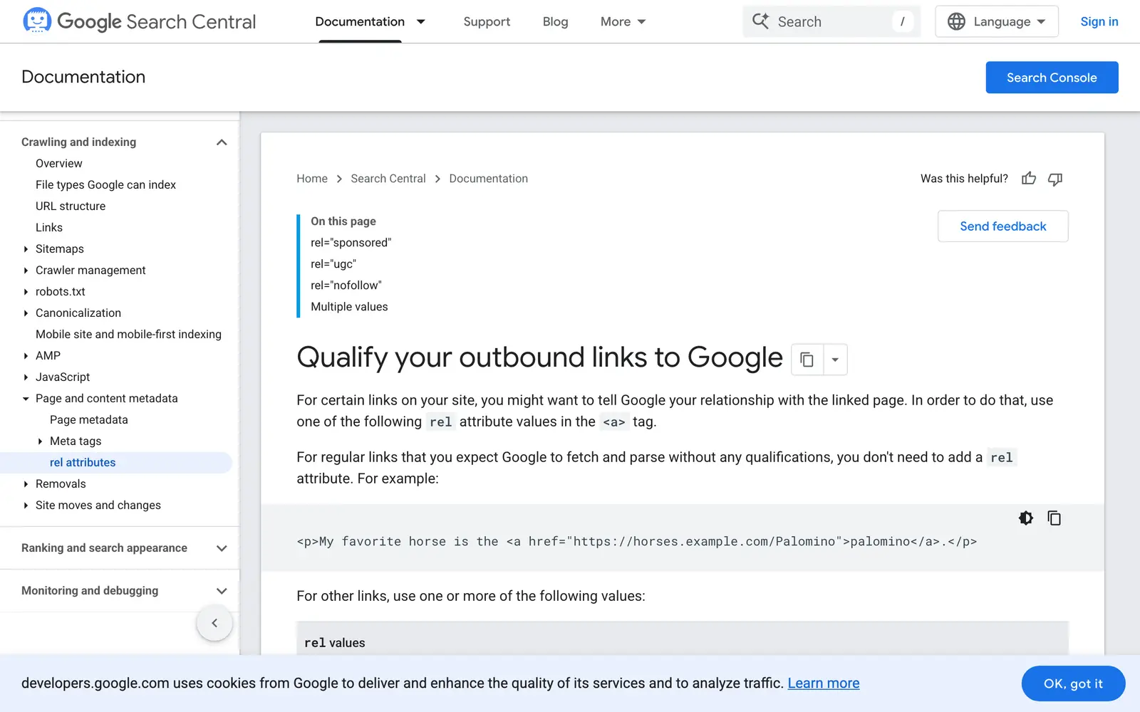Click the thumbs down not helpful icon
This screenshot has width=1140, height=712.
(x=1055, y=179)
